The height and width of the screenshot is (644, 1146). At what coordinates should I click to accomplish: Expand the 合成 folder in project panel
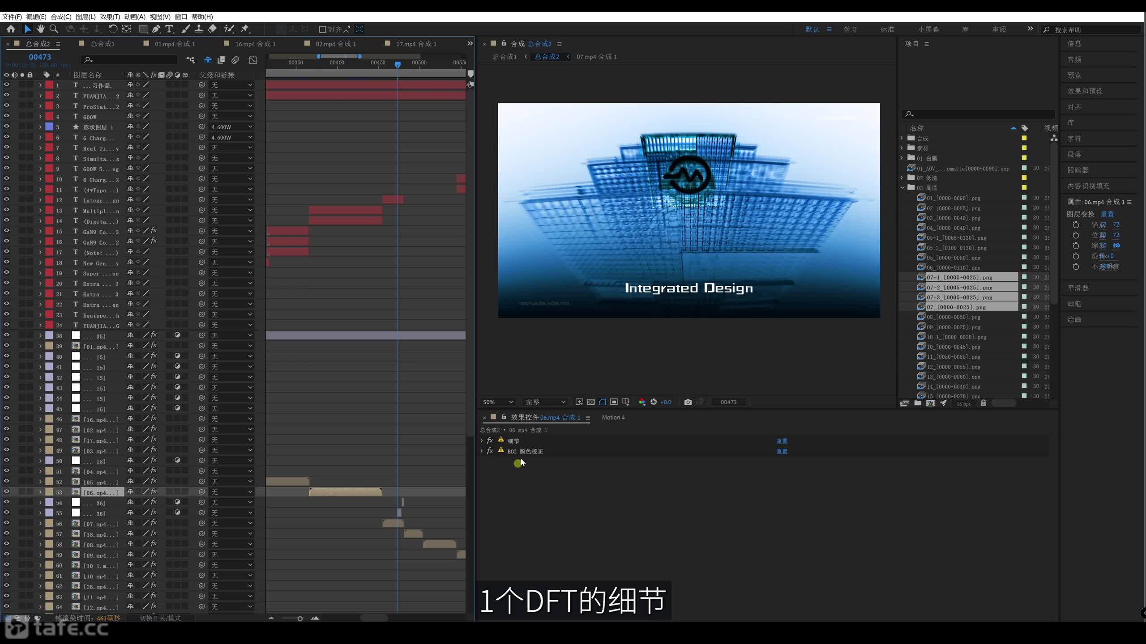902,138
